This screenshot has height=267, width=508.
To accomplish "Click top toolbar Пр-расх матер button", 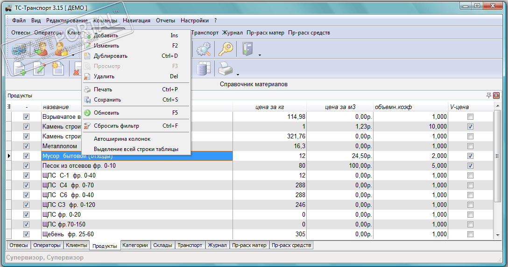I will tap(265, 33).
